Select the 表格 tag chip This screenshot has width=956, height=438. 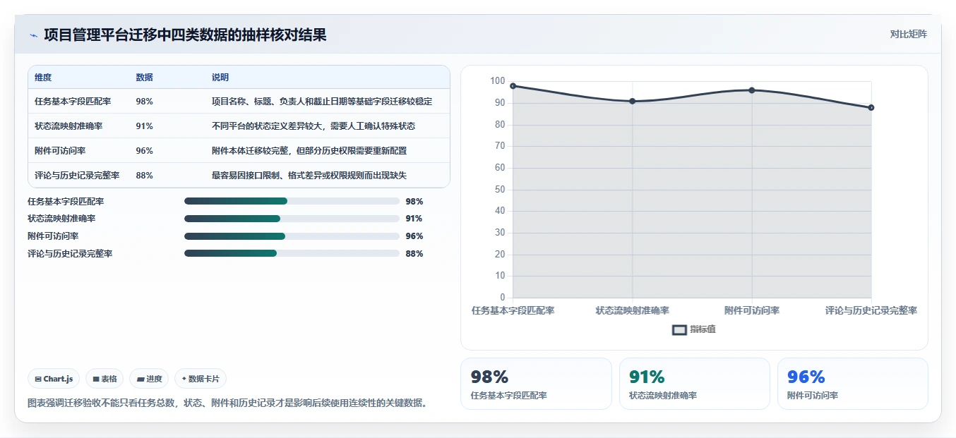(x=104, y=379)
